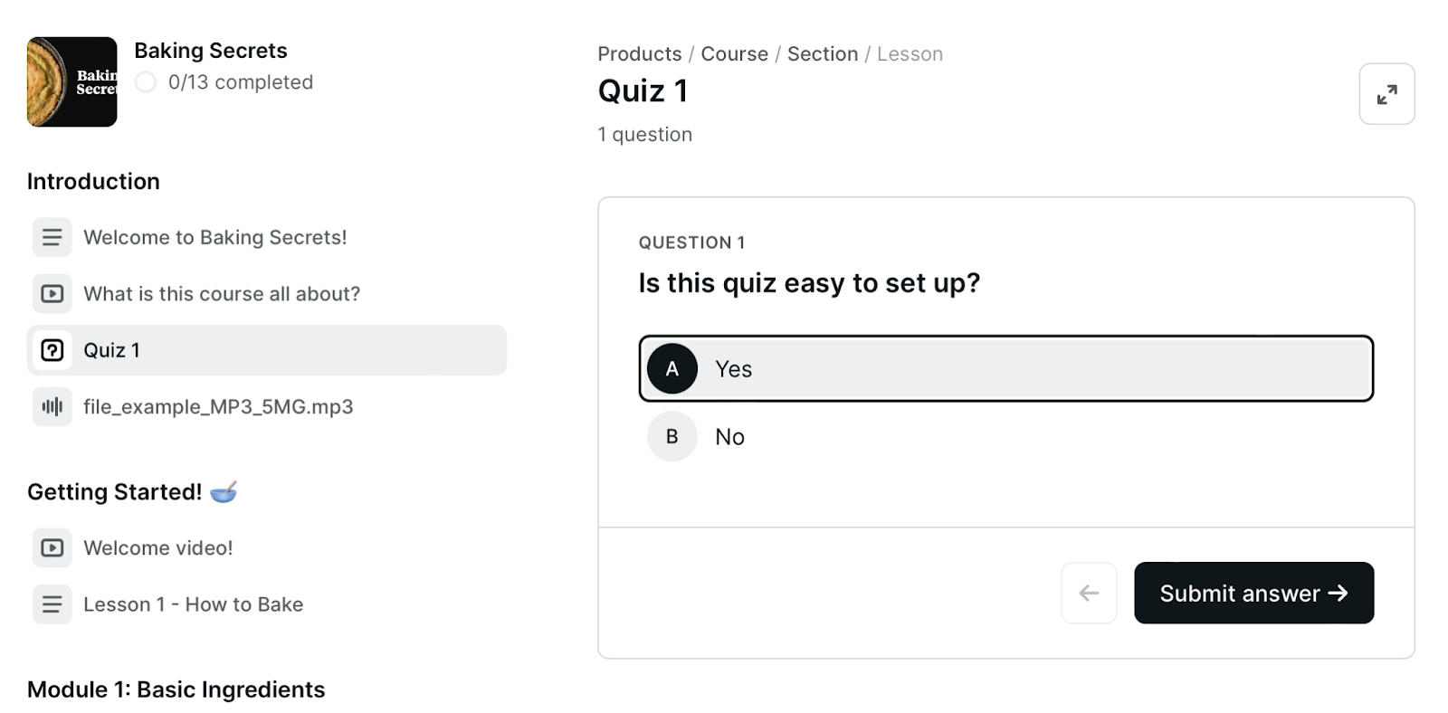
Task: Click the video icon beside Welcome video!
Action: pyautogui.click(x=52, y=548)
